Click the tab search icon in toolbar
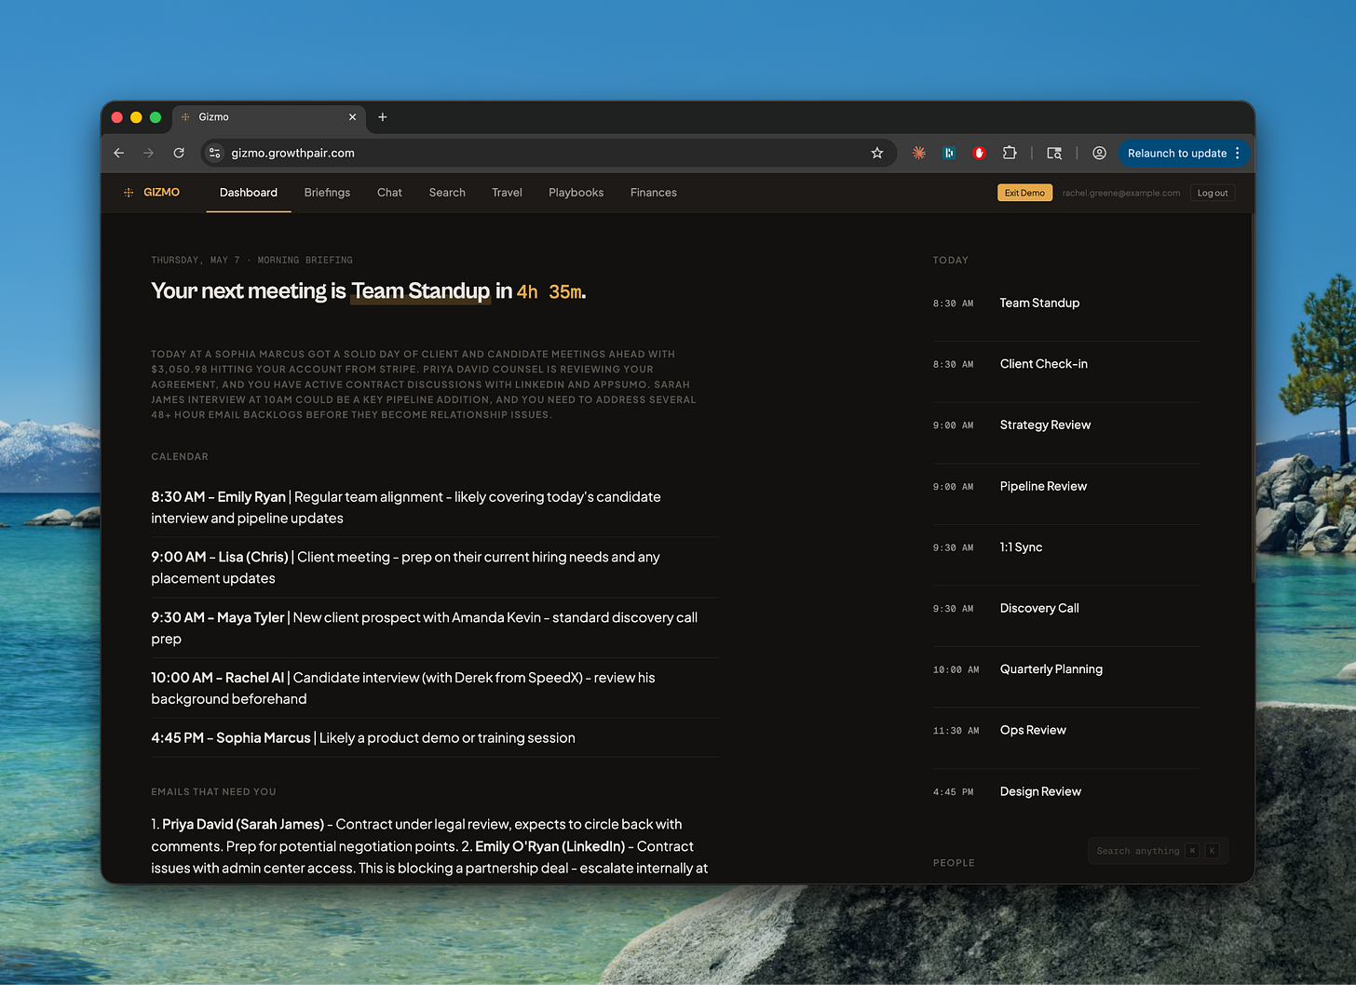The height and width of the screenshot is (985, 1356). 1054,153
